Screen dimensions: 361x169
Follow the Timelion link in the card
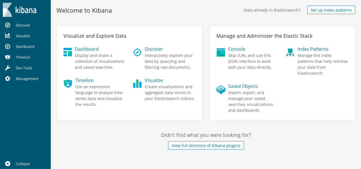(x=84, y=80)
